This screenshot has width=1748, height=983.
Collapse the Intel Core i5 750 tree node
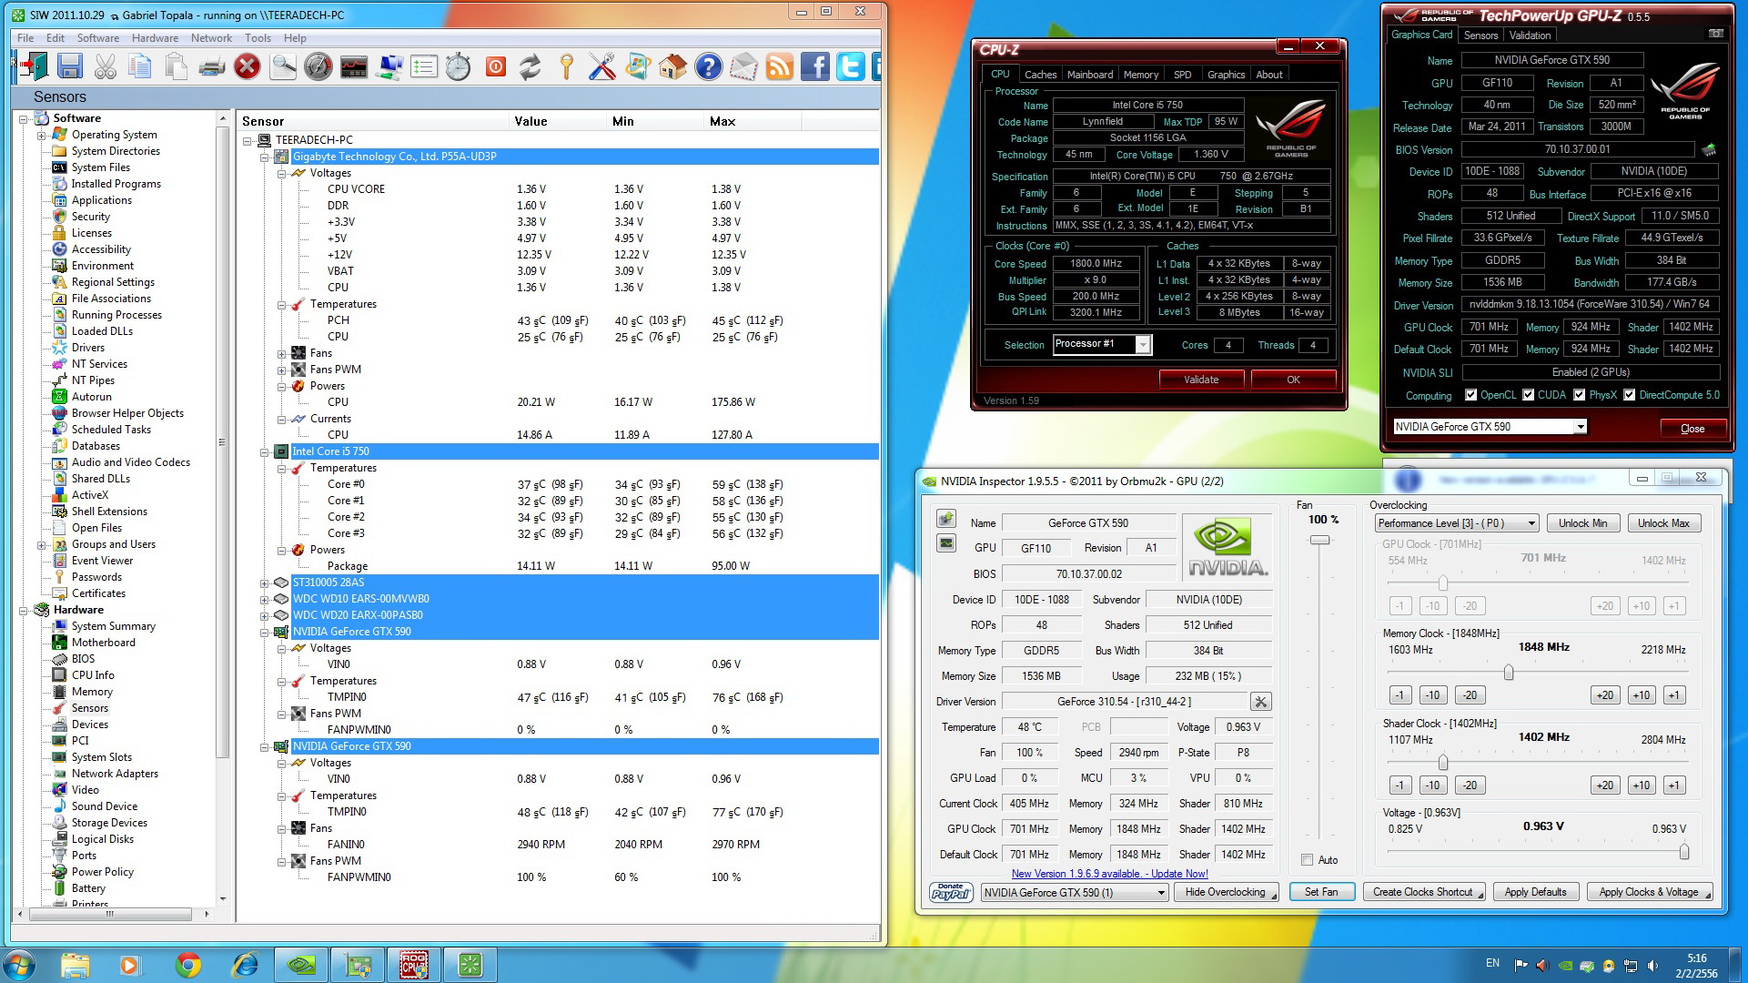(265, 451)
